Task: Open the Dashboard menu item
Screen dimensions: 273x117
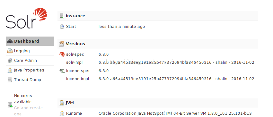Action: (30, 41)
